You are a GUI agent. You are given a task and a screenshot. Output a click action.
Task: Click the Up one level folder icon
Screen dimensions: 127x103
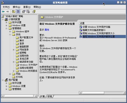tap(13, 11)
